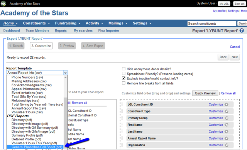Click the Quick Preview button
This screenshot has height=150, width=247.
coord(205,93)
